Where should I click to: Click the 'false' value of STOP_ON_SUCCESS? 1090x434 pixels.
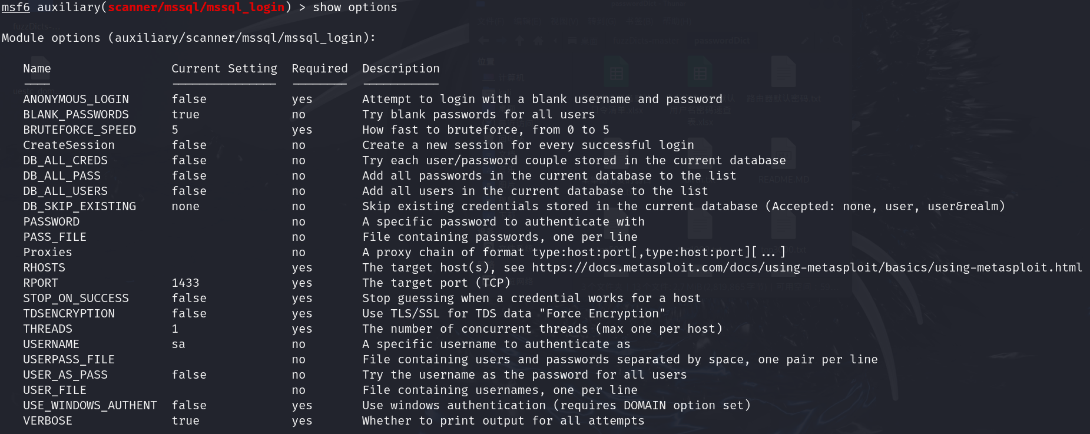tap(189, 299)
